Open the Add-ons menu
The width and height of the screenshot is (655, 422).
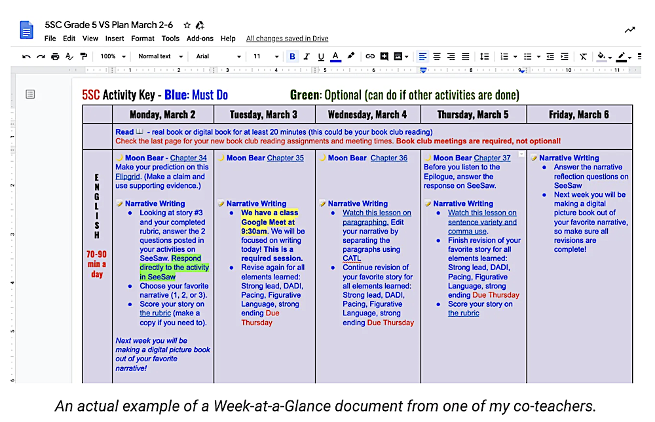point(200,39)
